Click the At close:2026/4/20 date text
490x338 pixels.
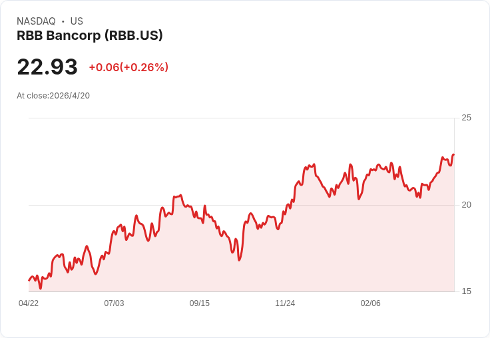53,96
